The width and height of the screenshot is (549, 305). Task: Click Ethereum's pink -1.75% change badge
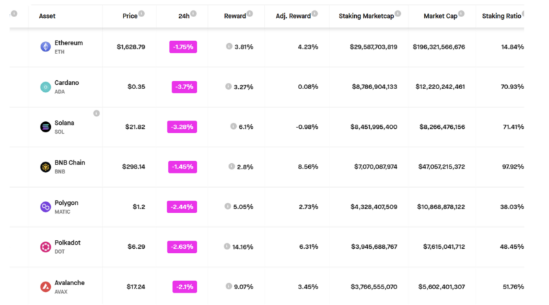point(183,47)
